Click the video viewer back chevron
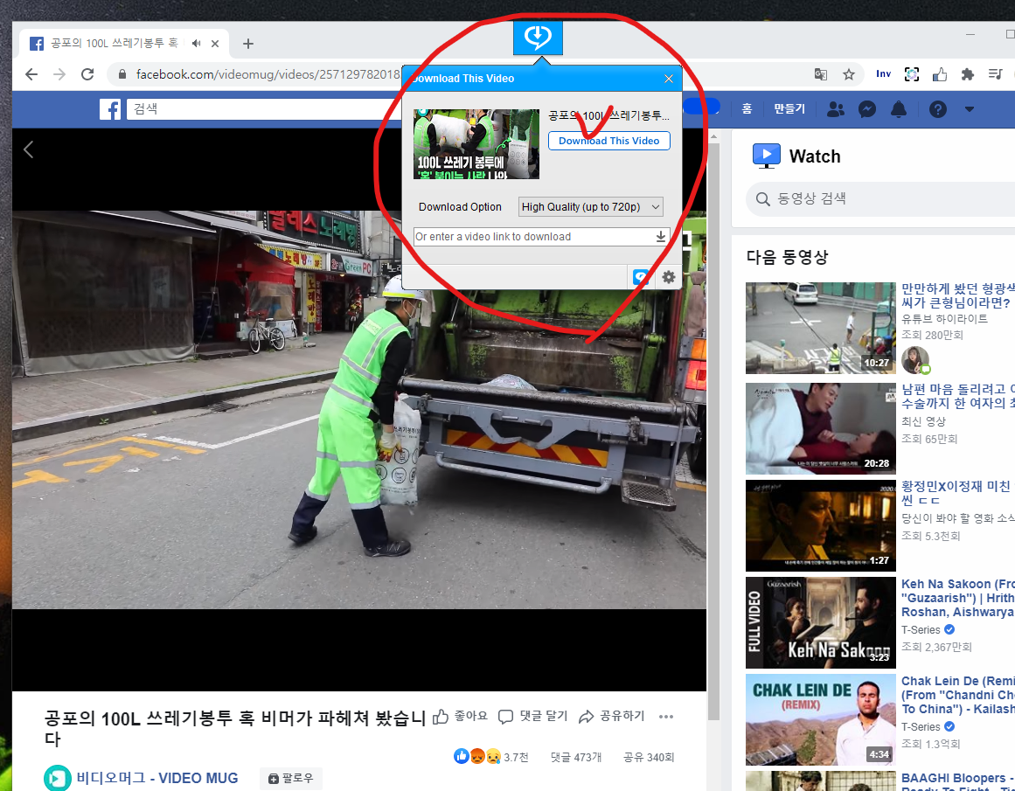1015x791 pixels. tap(29, 149)
